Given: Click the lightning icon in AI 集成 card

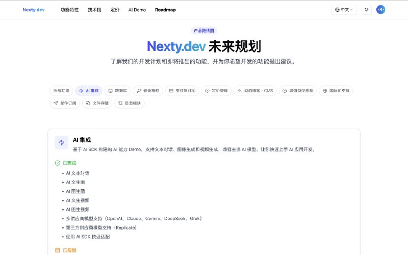Looking at the screenshot, I should [61, 142].
